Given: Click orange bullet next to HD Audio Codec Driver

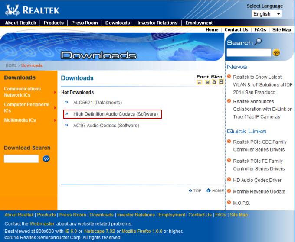Looking at the screenshot, I should pyautogui.click(x=229, y=180).
